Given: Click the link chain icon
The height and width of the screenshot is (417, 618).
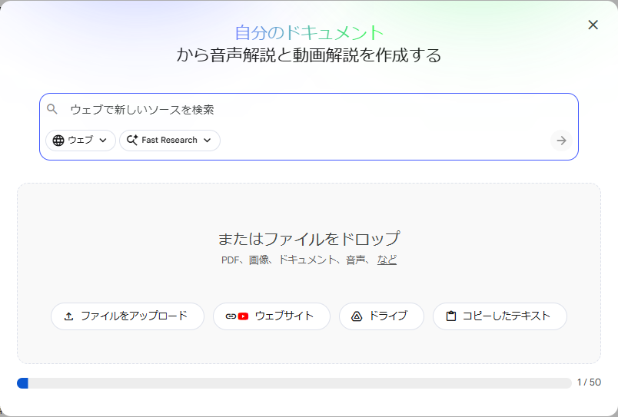Looking at the screenshot, I should 231,316.
